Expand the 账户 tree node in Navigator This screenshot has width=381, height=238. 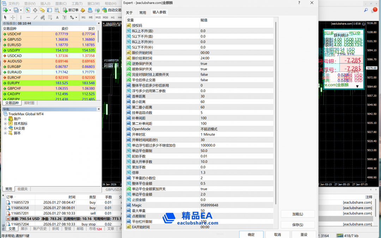click(x=6, y=119)
